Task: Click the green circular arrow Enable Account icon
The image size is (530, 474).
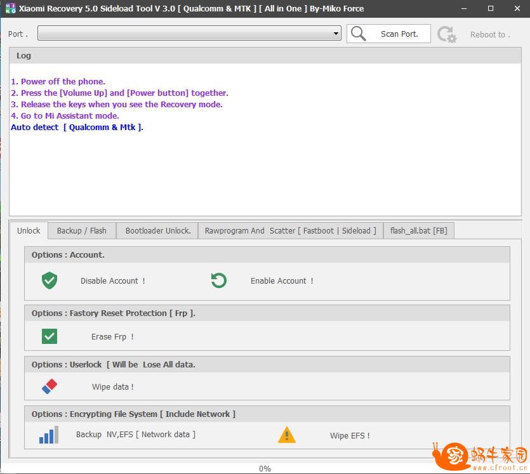Action: coord(219,280)
